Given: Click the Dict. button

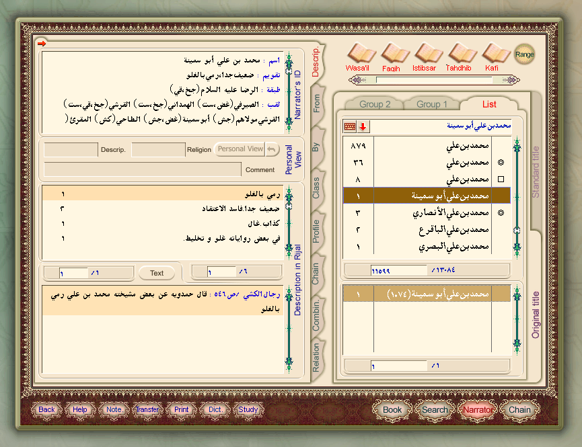Looking at the screenshot, I should (215, 409).
